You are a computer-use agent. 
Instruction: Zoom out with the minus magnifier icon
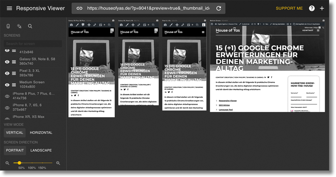[x=7, y=163]
